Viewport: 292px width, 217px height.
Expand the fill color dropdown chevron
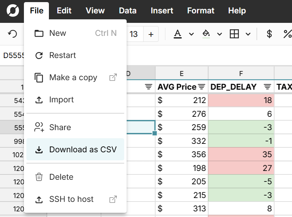coord(220,34)
